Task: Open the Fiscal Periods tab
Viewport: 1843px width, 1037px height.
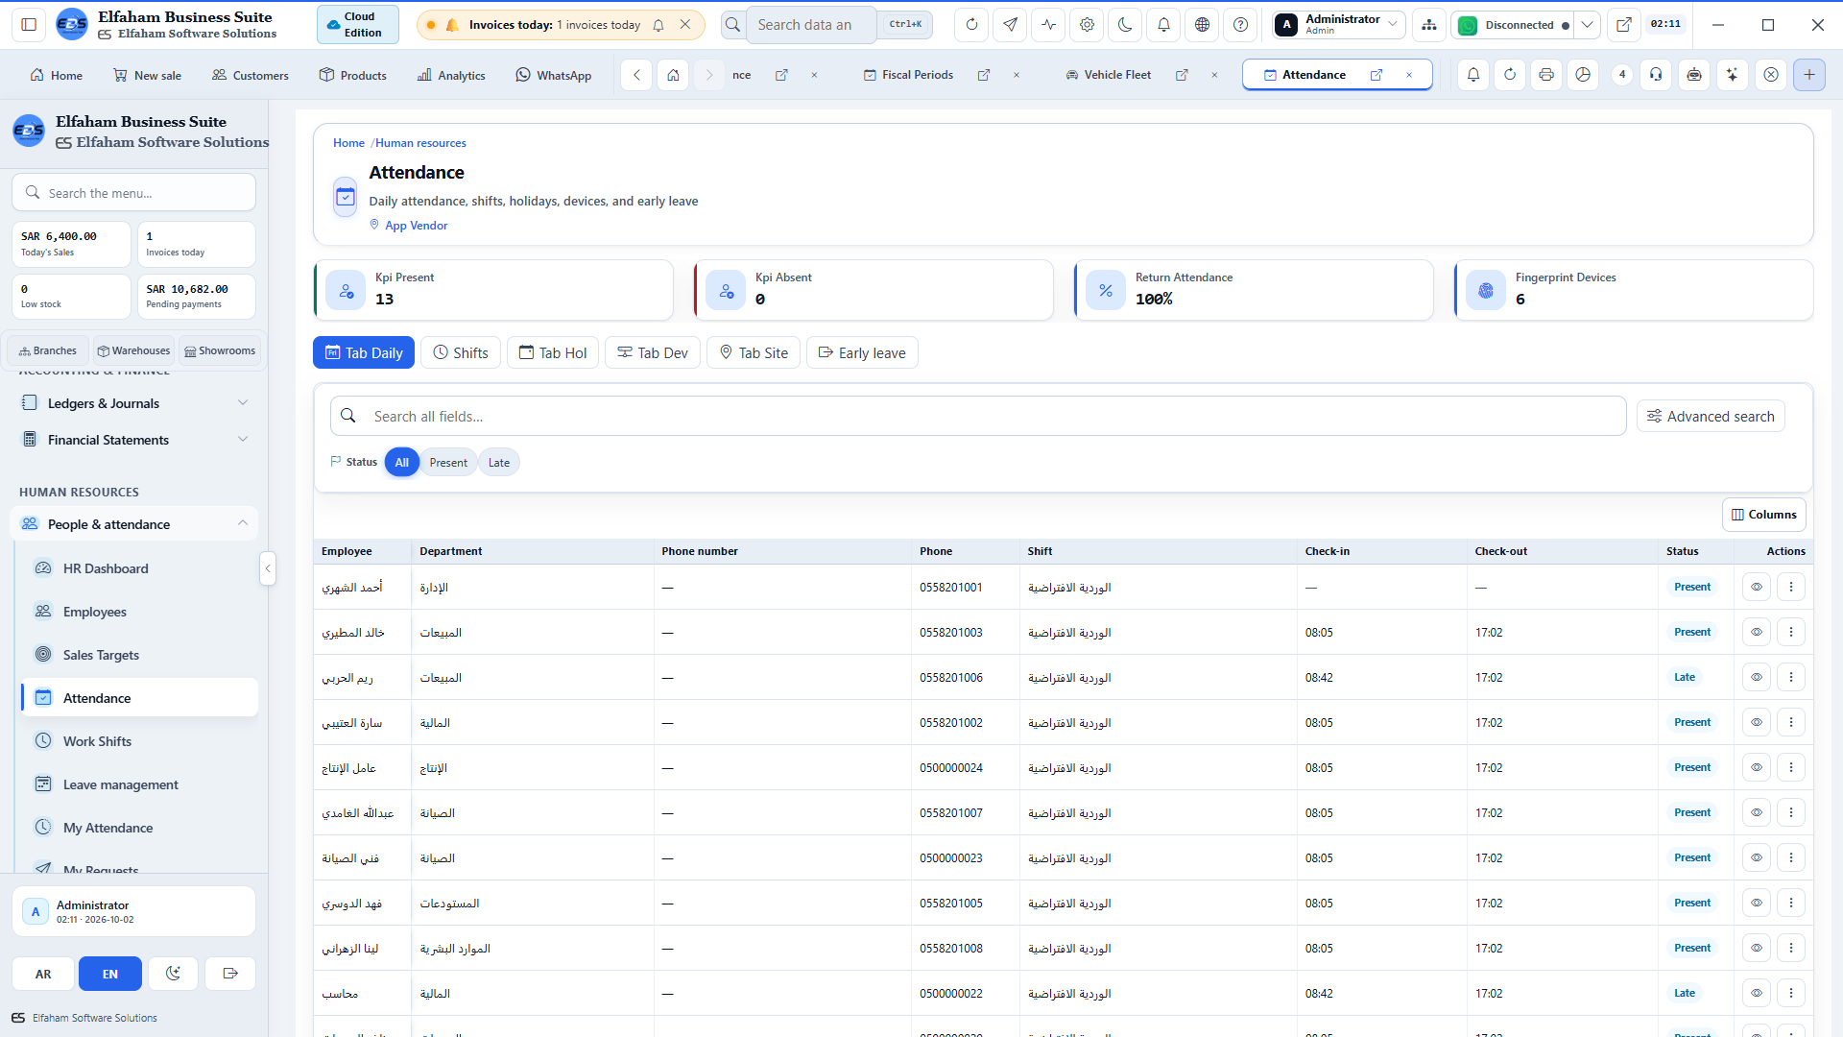Action: click(x=908, y=75)
